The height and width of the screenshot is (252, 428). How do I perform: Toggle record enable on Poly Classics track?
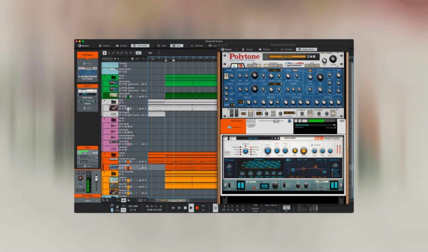(x=131, y=168)
